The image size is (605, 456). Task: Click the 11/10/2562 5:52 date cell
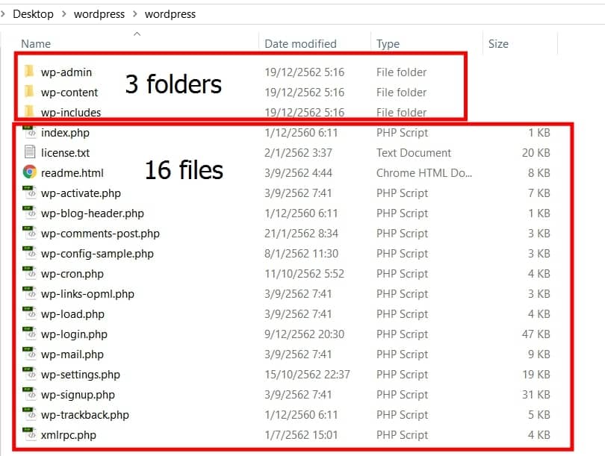304,274
